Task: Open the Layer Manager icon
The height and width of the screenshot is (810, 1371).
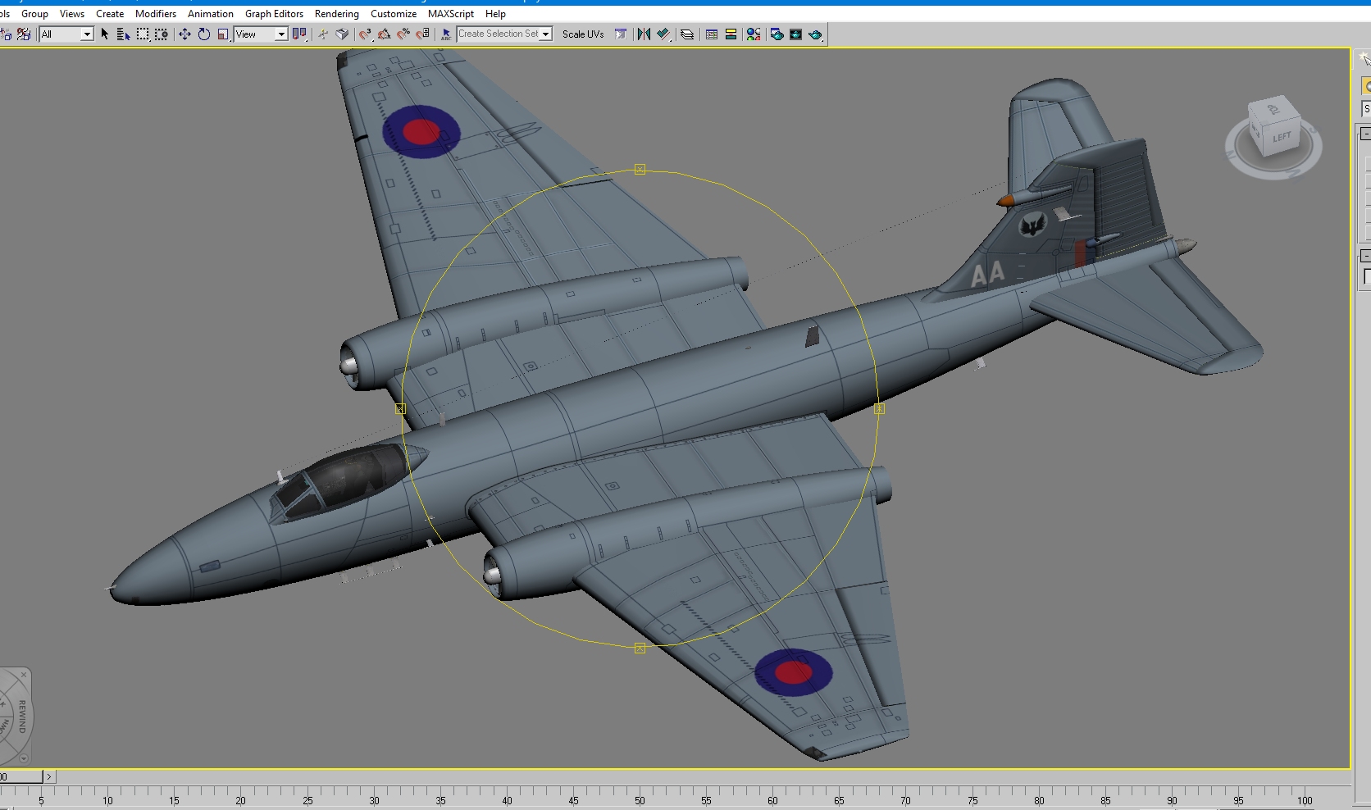Action: pos(687,34)
